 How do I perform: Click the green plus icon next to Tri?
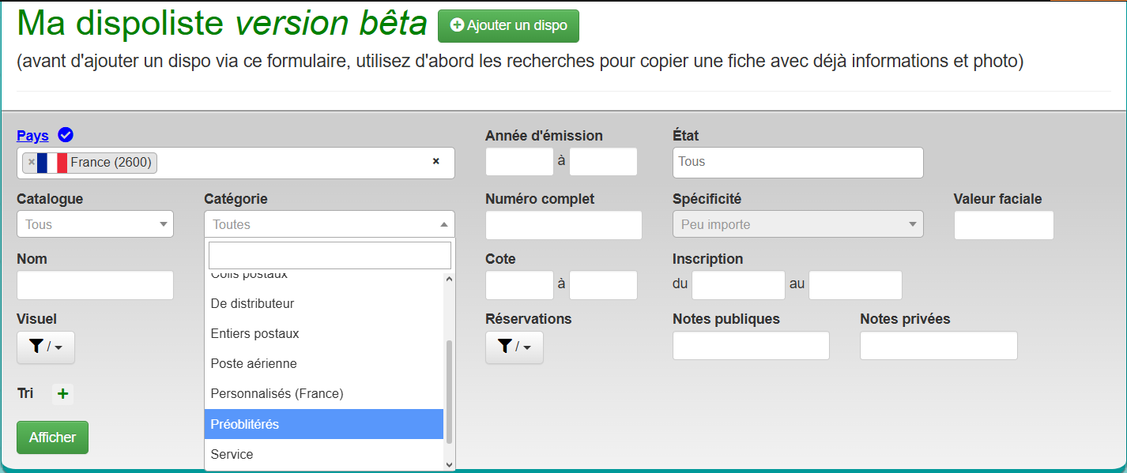pyautogui.click(x=63, y=394)
